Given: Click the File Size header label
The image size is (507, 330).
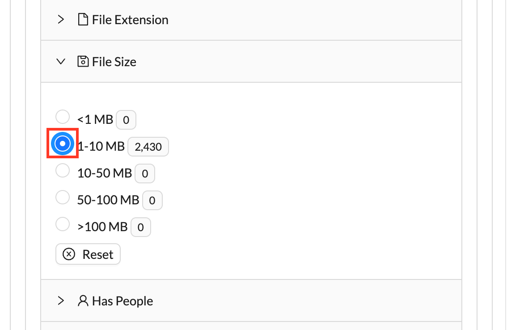Looking at the screenshot, I should tap(114, 62).
